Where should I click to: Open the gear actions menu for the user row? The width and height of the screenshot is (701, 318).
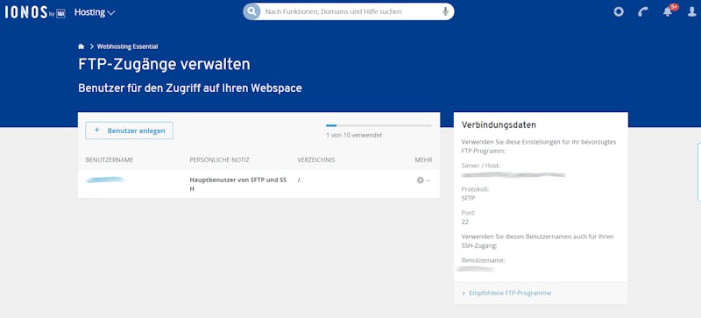tap(423, 180)
